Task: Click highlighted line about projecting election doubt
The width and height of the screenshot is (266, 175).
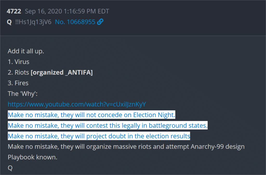Action: tap(99, 136)
